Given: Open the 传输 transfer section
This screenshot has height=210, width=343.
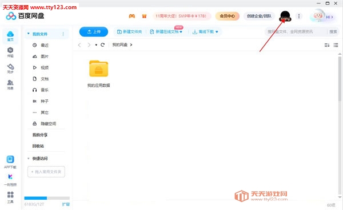Looking at the screenshot, I should point(10,52).
